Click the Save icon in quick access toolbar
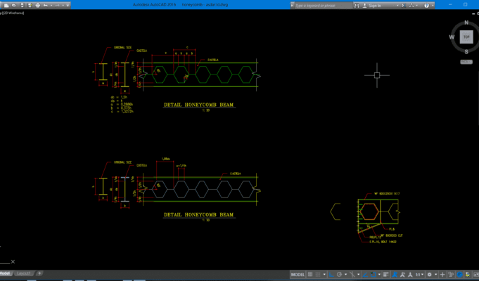This screenshot has width=479, height=281. (x=23, y=6)
